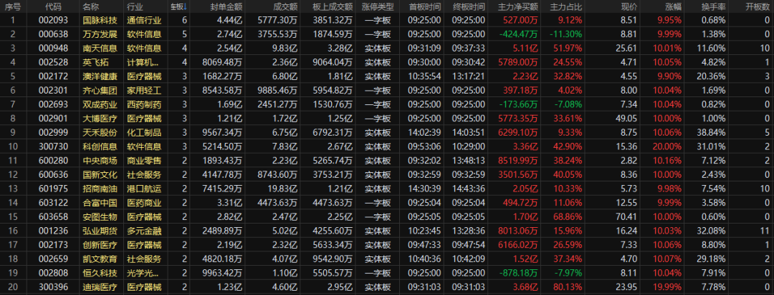Click industry cell 通信行业

(x=144, y=20)
